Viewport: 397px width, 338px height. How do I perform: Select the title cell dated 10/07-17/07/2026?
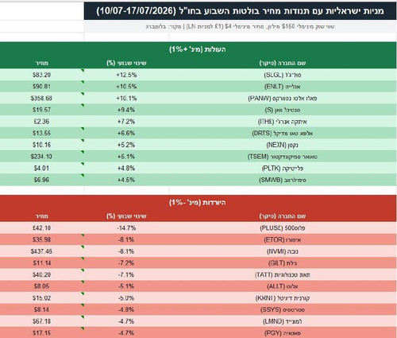click(x=241, y=11)
